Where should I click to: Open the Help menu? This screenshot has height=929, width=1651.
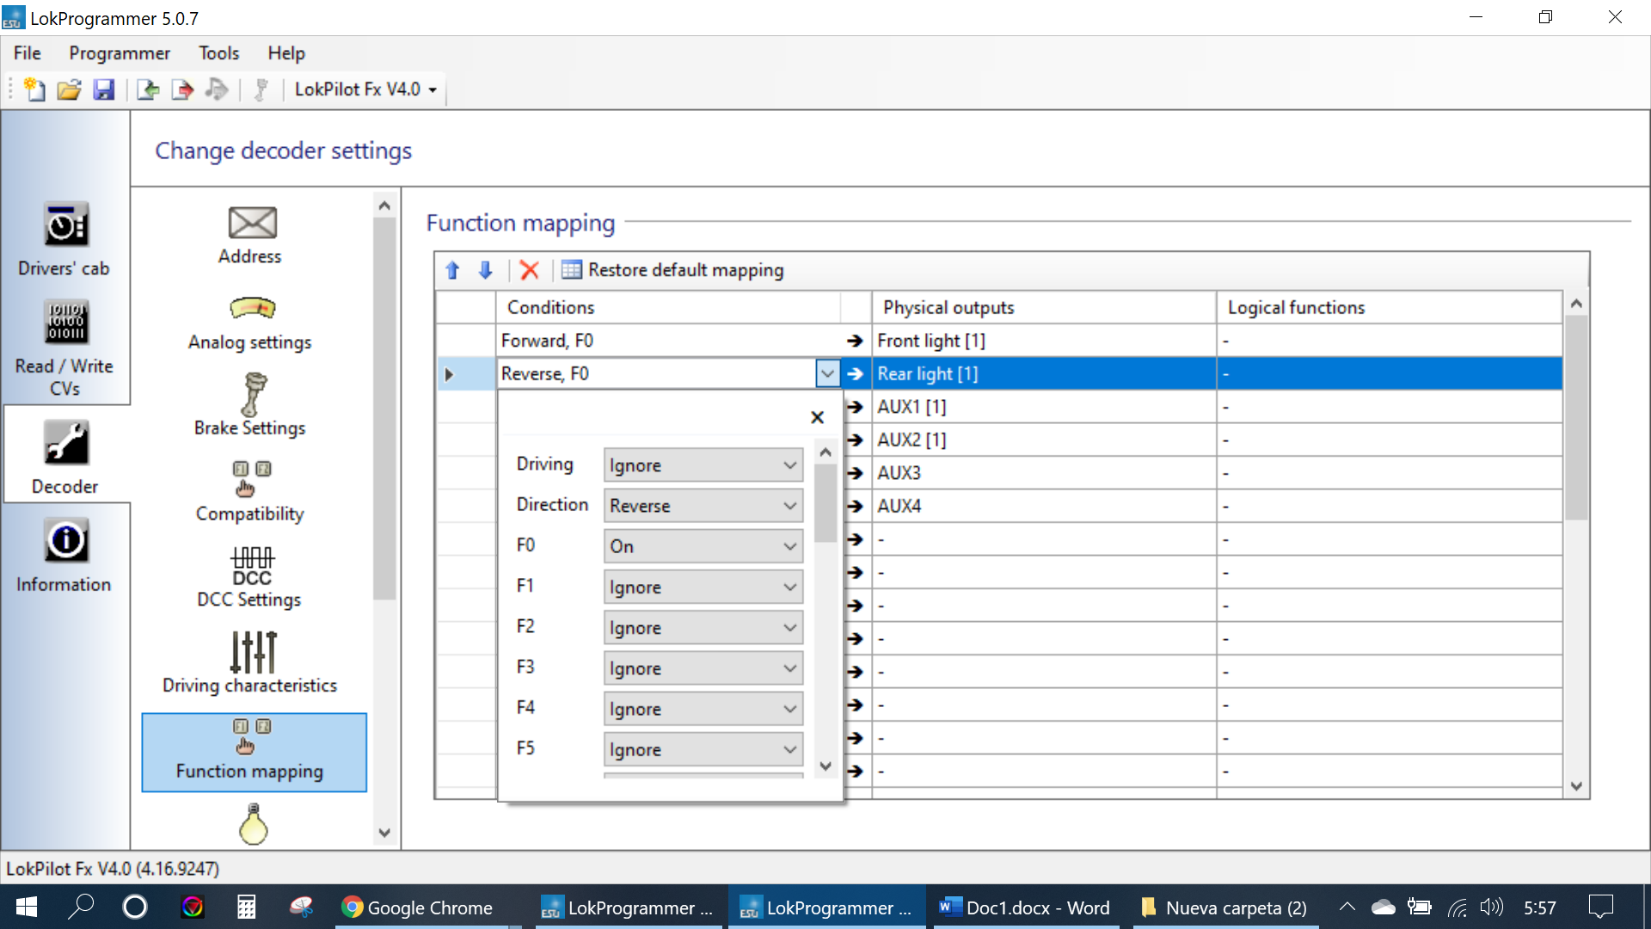286,53
